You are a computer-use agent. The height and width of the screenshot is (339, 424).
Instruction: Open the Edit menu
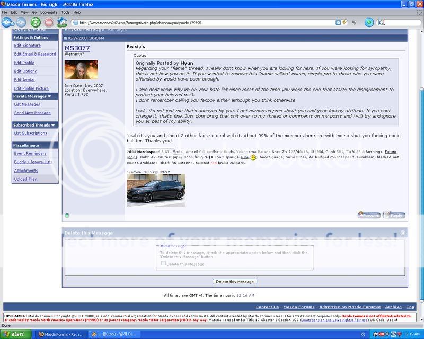[x=14, y=12]
